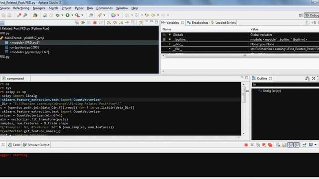Click the rocket launch icon in the main toolbar
The width and height of the screenshot is (319, 179).
100,15
